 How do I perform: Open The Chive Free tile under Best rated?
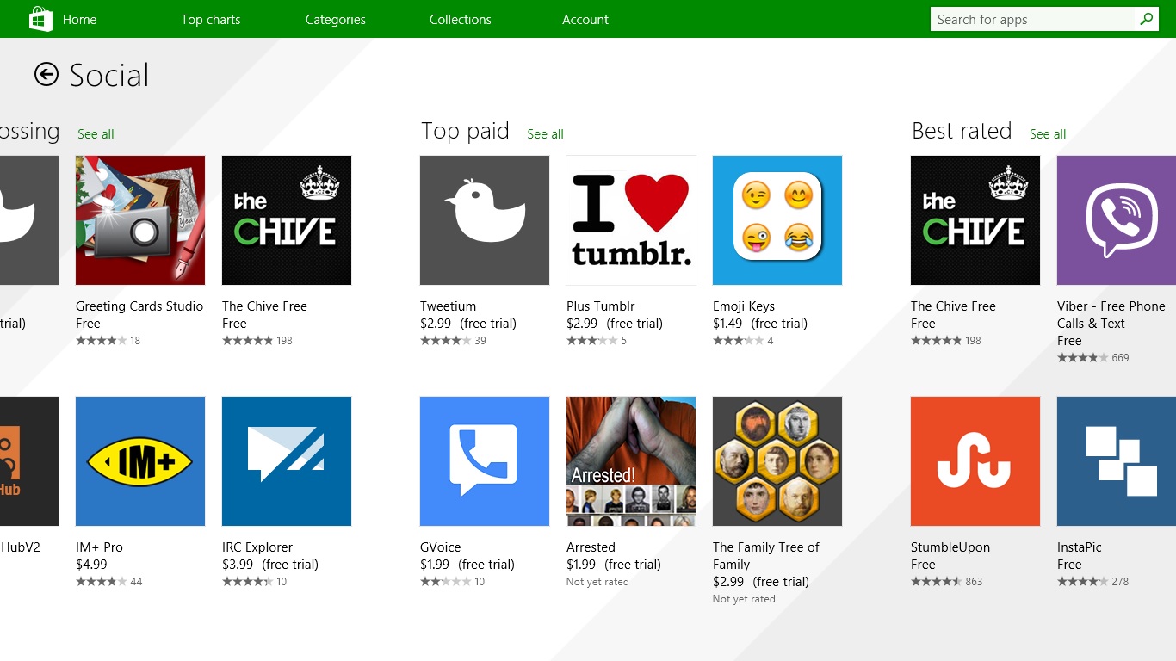(975, 220)
